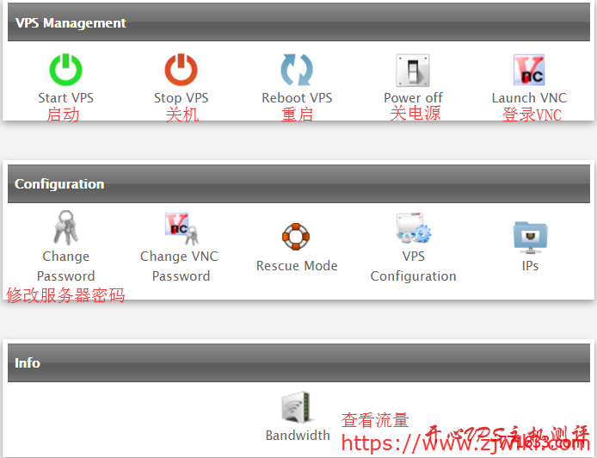The image size is (597, 458).
Task: Click the VPS Configuration text link
Action: [413, 266]
